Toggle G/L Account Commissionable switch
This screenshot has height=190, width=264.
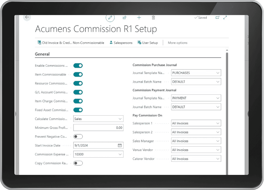(x=78, y=92)
